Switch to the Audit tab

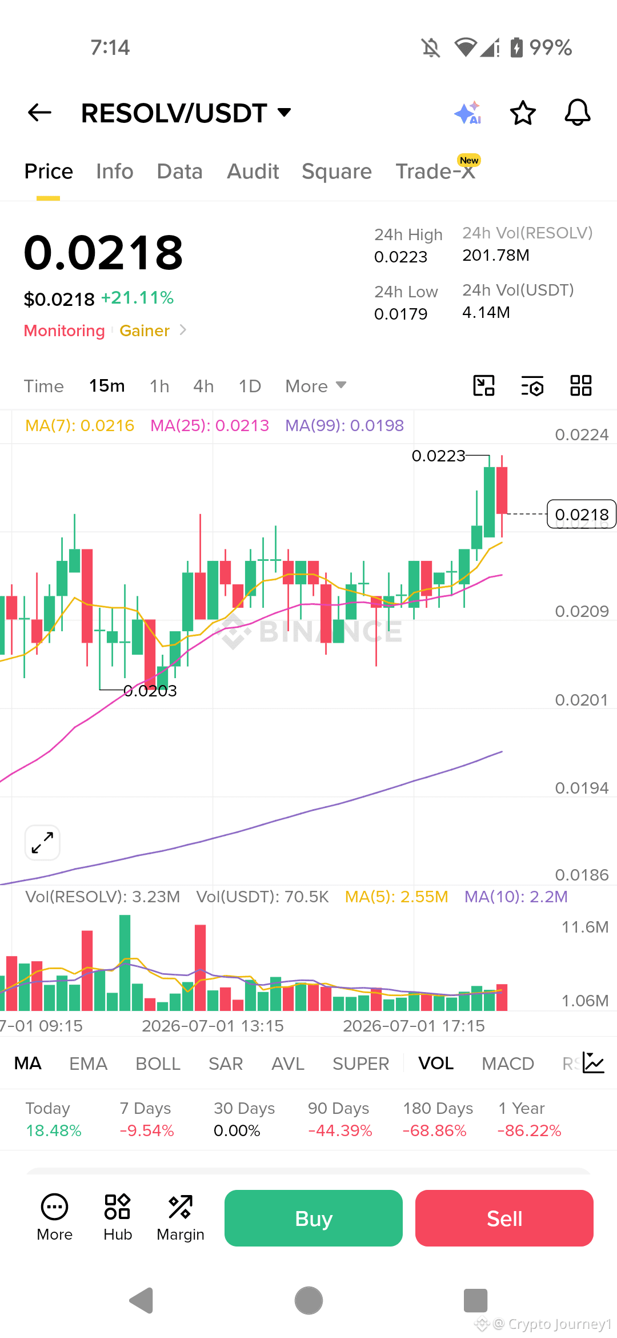(253, 172)
